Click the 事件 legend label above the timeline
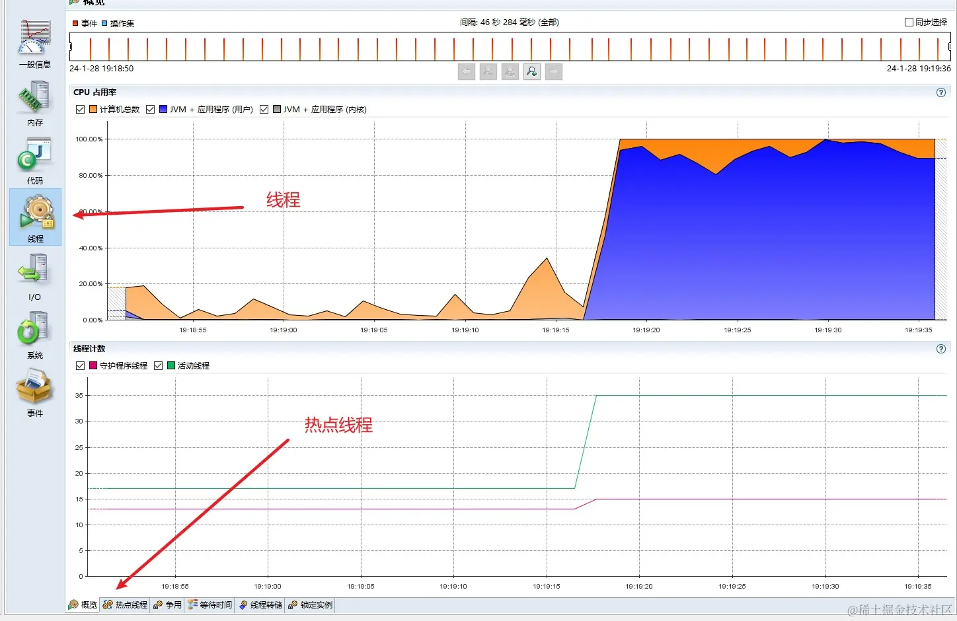The height and width of the screenshot is (621, 957). [89, 23]
